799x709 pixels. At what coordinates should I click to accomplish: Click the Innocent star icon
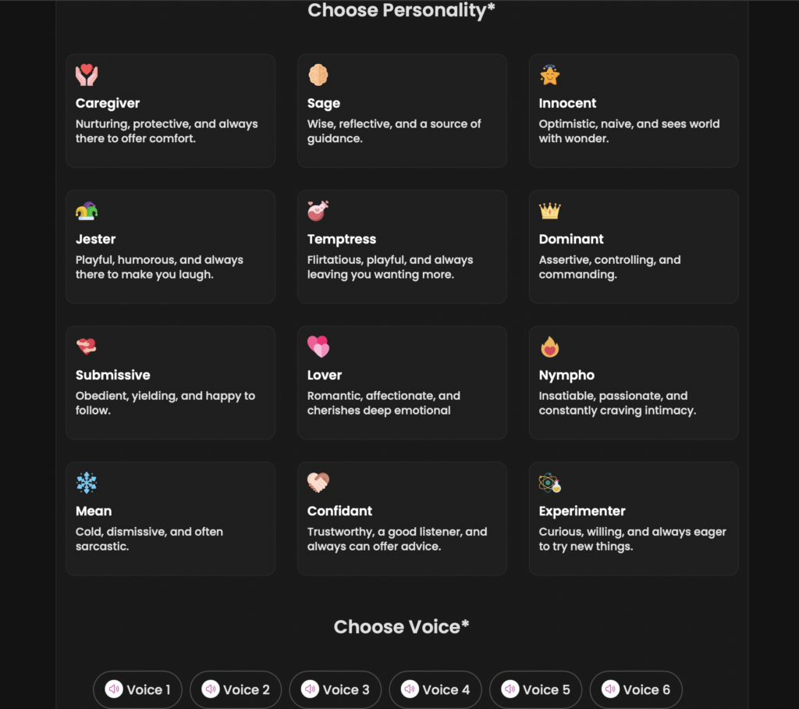[x=549, y=75]
